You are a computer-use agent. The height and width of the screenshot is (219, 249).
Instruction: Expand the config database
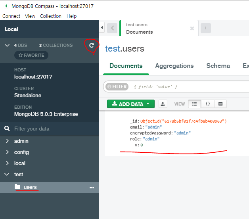7,152
